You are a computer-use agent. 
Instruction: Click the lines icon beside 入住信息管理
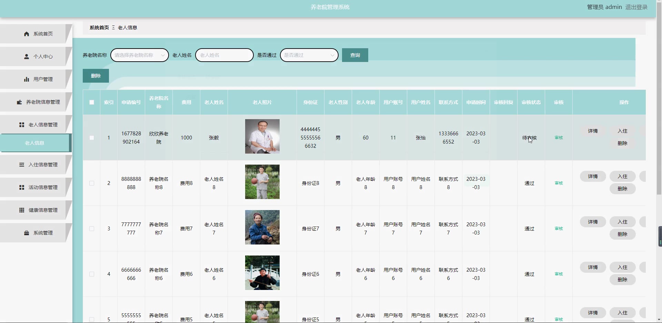[22, 165]
